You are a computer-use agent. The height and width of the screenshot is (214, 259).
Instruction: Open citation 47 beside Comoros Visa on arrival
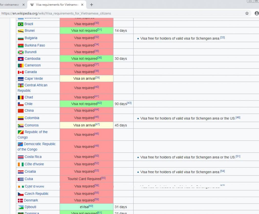coord(97,124)
